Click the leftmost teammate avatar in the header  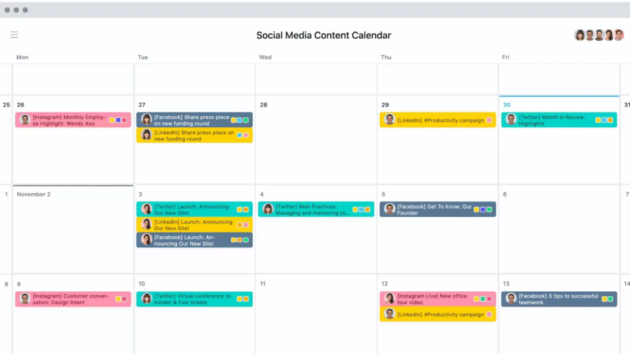pyautogui.click(x=579, y=35)
